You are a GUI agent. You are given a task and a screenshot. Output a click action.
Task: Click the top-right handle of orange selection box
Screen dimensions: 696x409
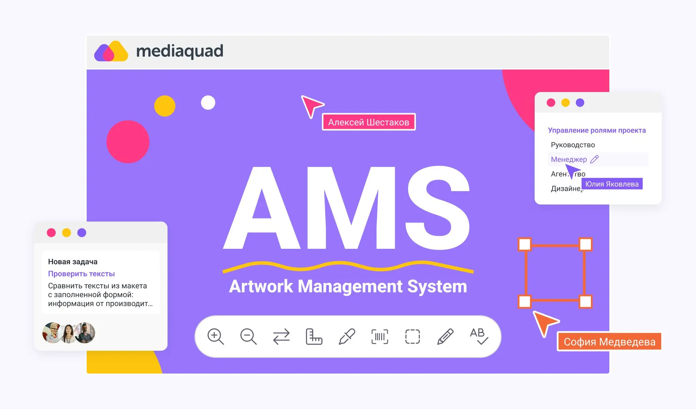[x=585, y=244]
